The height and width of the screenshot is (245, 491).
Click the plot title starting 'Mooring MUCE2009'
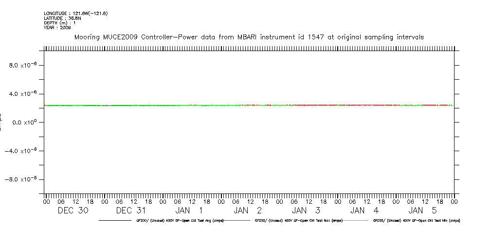coord(249,37)
